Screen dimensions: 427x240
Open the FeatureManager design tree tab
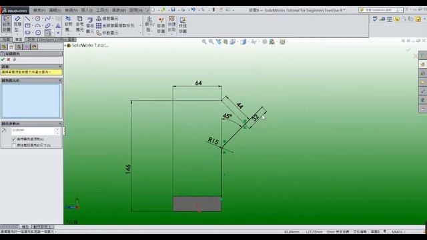[4, 47]
